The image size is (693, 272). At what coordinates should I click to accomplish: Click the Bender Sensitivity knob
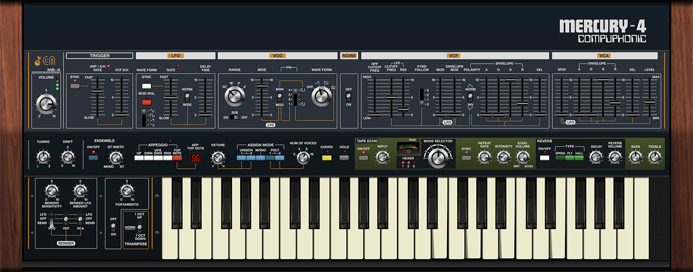pos(52,191)
